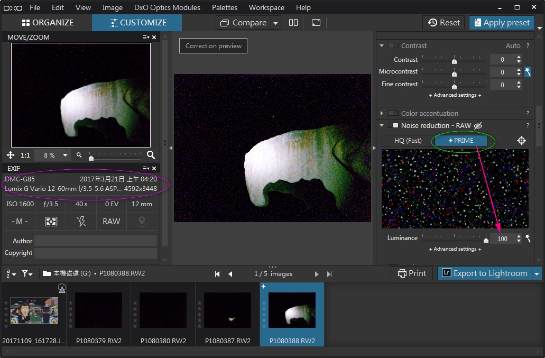Click the large magnifier zoom-in icon
Viewport: 545px width, 358px height.
coord(151,155)
